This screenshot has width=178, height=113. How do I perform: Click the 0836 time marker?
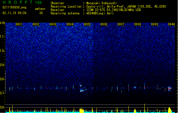pos(104,24)
